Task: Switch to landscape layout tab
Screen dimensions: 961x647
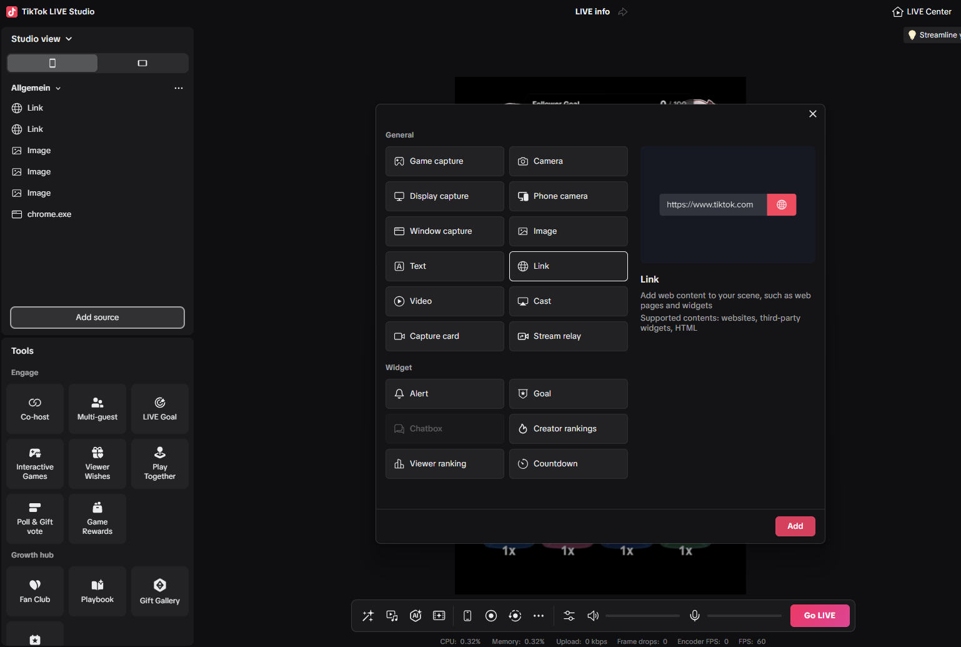Action: coord(142,63)
